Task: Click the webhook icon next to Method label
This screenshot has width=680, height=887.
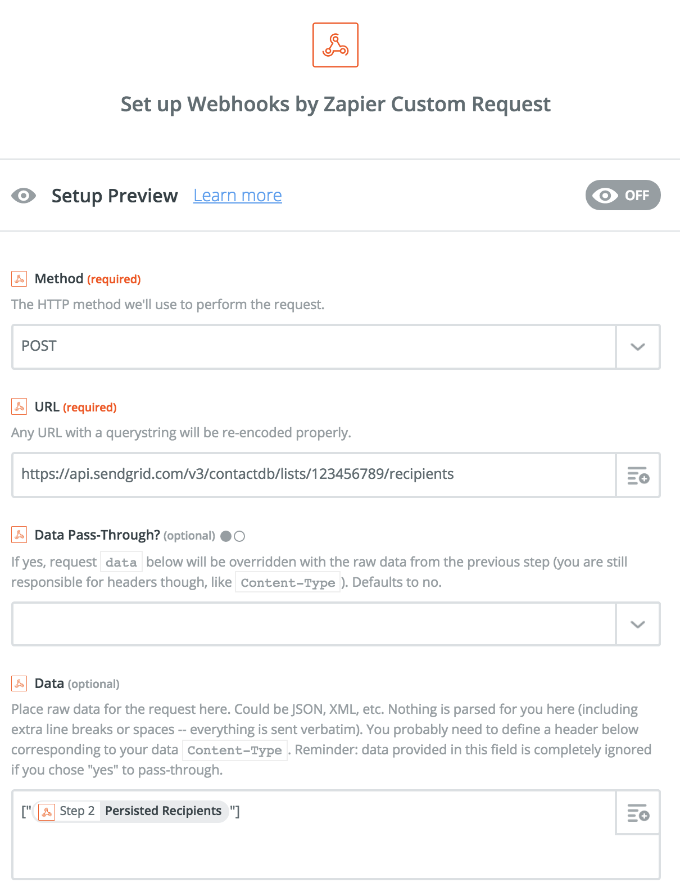Action: click(19, 279)
